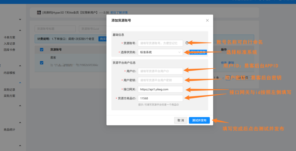Screen dimensions: 296x151
Task: Click the help question-mark icon beside 货源账号
Action: click(x=187, y=43)
